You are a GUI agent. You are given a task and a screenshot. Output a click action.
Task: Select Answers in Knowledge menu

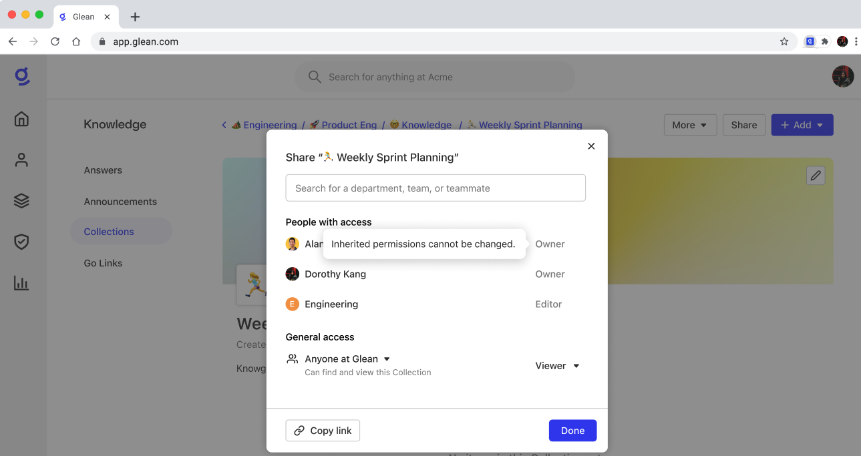pos(103,170)
